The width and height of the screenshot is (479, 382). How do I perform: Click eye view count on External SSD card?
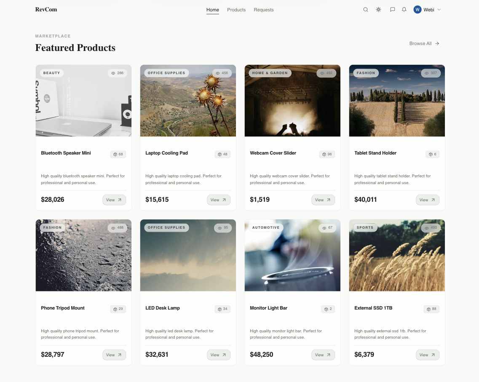point(431,228)
